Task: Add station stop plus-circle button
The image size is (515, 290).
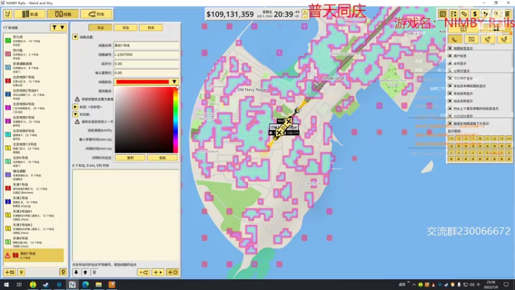Action: (173, 272)
